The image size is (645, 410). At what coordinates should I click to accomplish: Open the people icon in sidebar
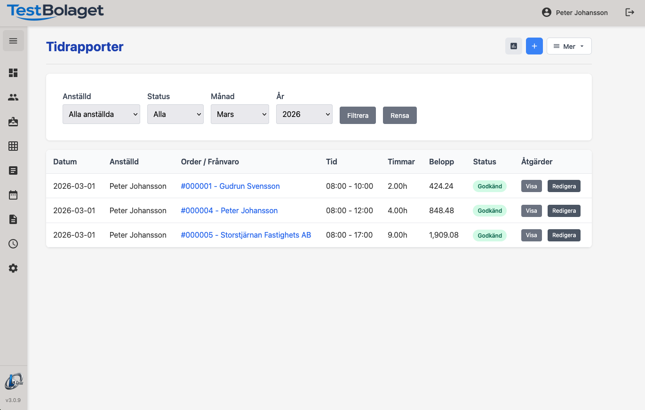click(13, 97)
